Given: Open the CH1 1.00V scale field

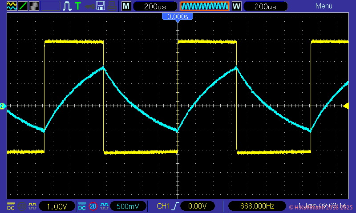Looking at the screenshot, I should [57, 206].
